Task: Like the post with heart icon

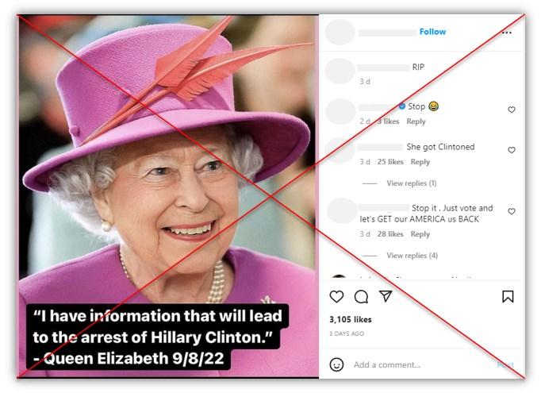Action: pyautogui.click(x=336, y=297)
